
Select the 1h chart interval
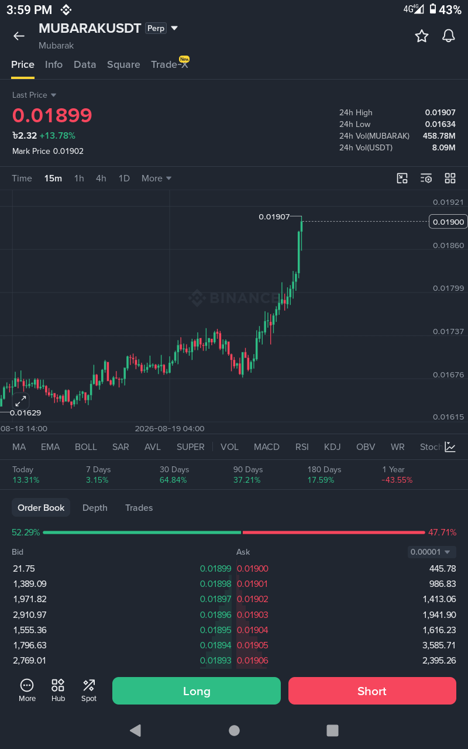coord(79,178)
